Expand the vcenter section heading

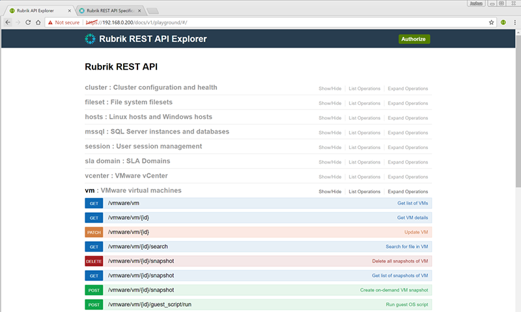[126, 176]
